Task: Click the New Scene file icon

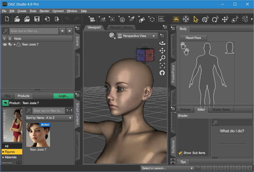Action: pyautogui.click(x=7, y=19)
